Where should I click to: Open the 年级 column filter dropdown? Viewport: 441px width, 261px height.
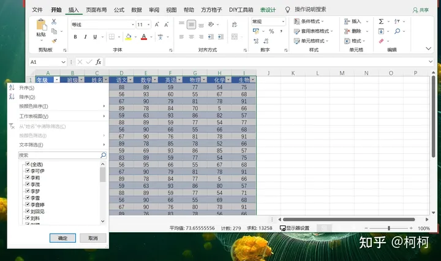[x=57, y=80]
